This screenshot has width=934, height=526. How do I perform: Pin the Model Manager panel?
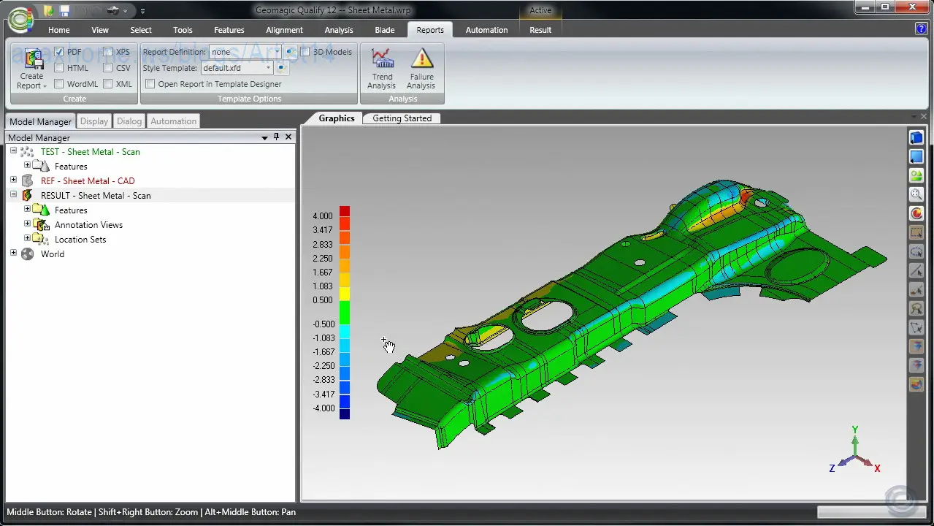[276, 137]
